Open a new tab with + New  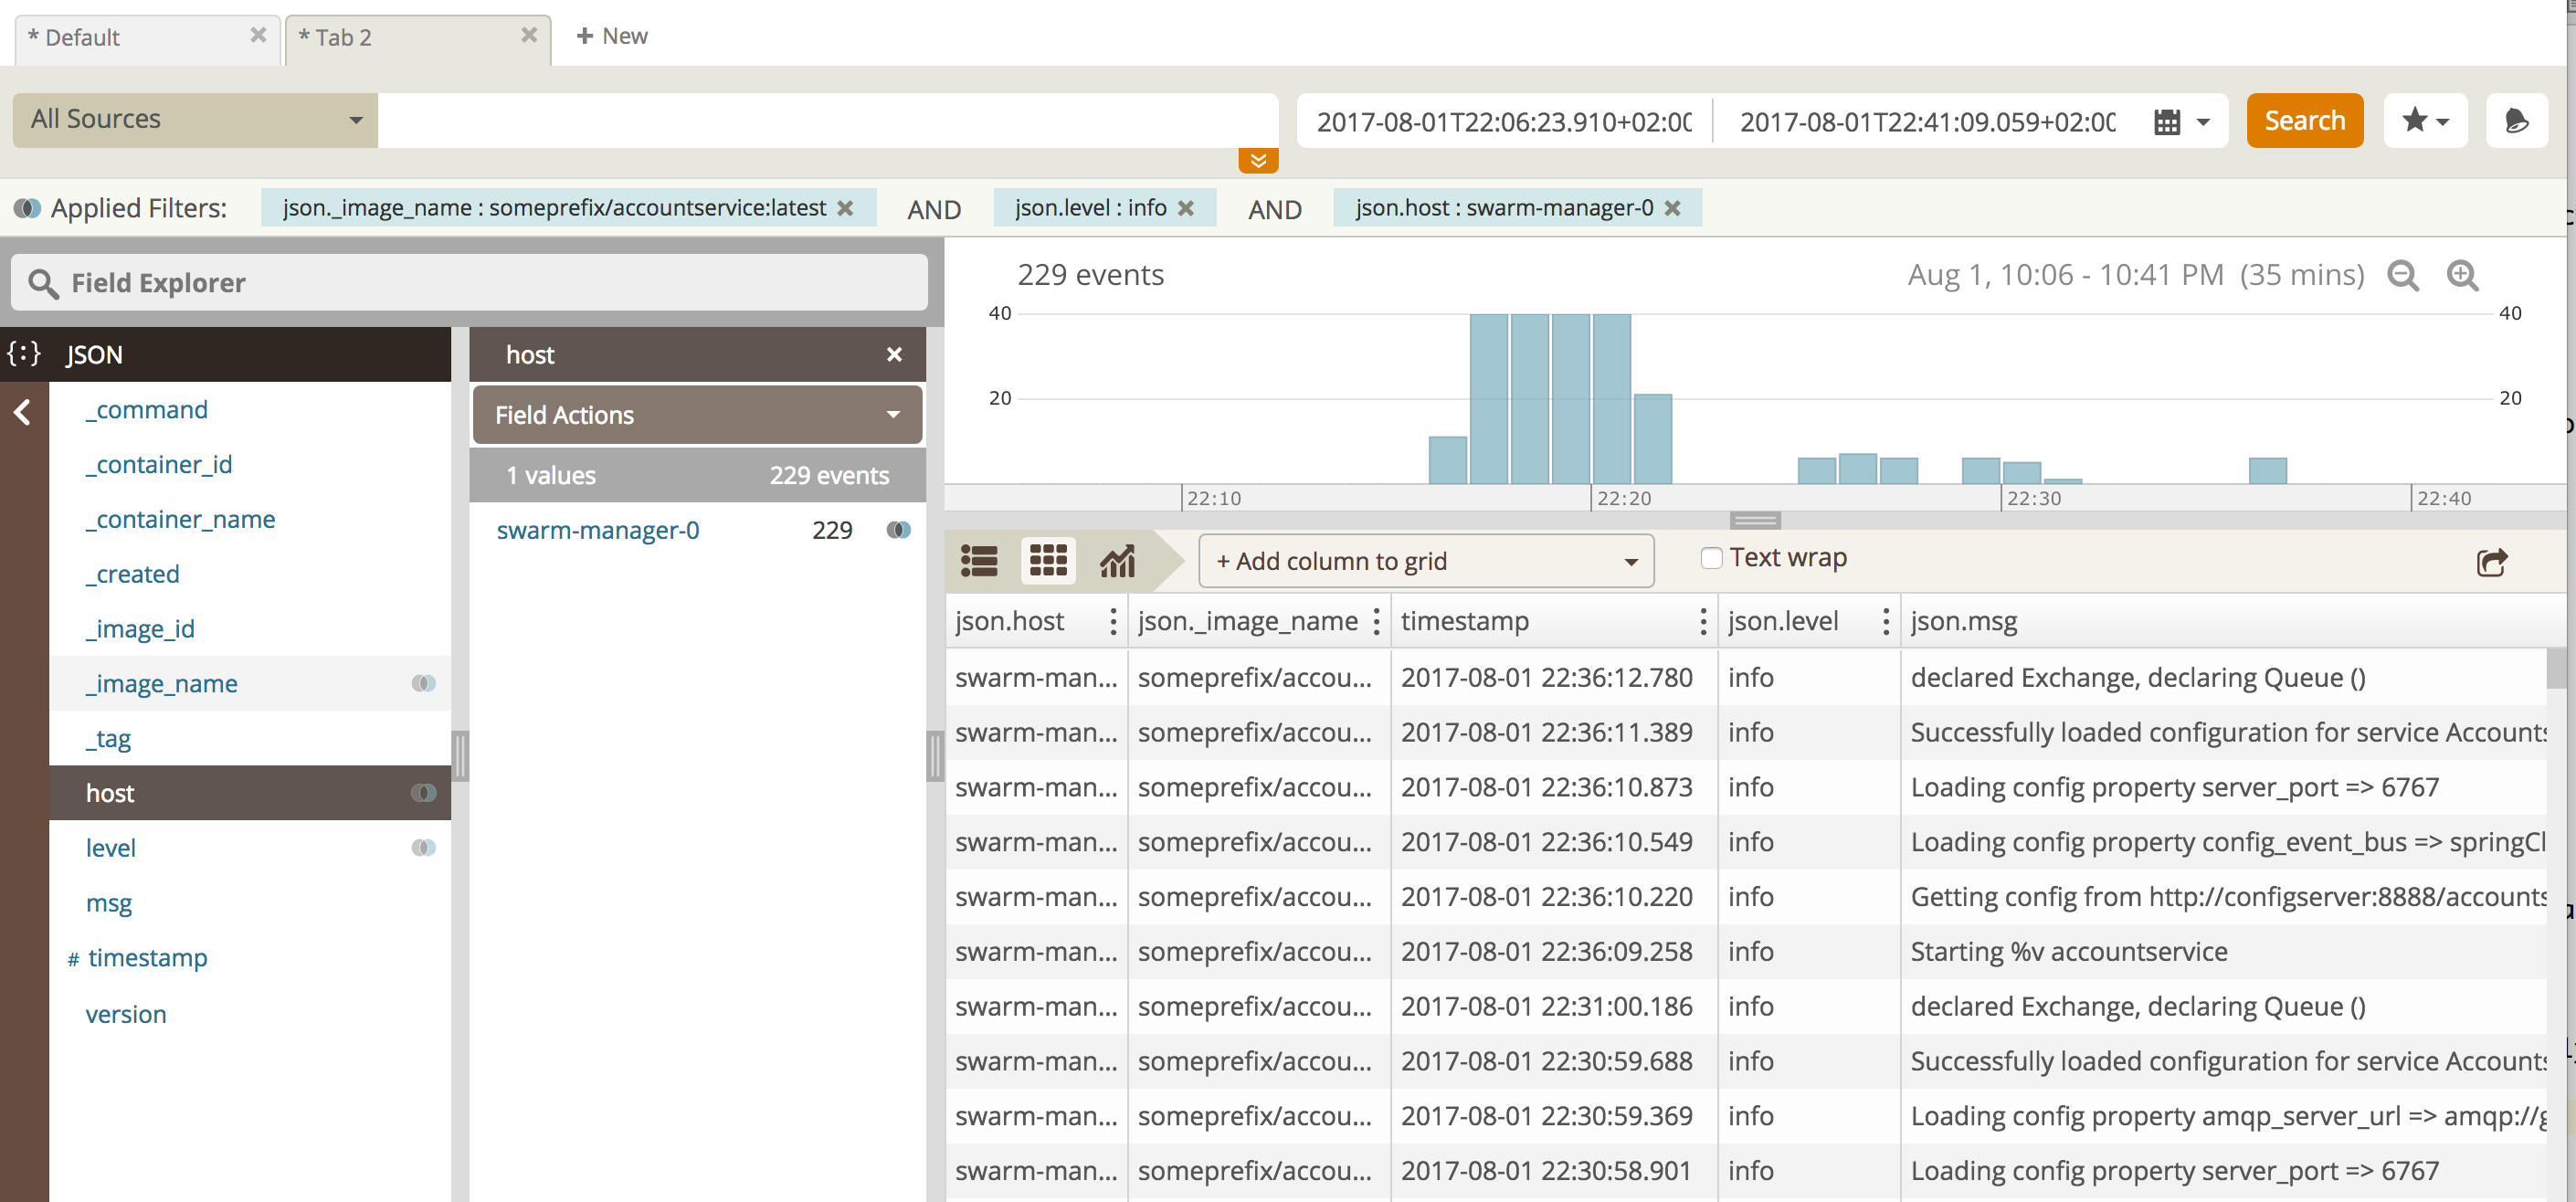(x=612, y=36)
